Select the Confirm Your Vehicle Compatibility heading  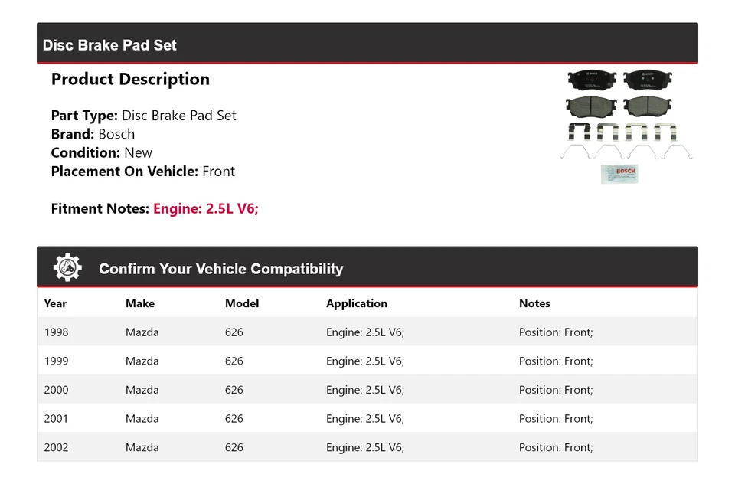tap(220, 269)
